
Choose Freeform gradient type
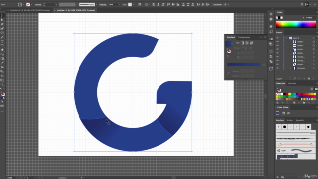[252, 43]
